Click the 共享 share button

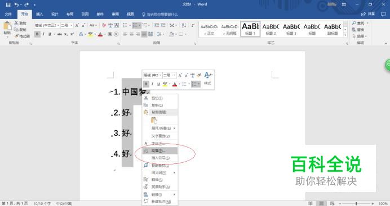368,14
